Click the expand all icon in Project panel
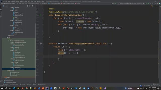The width and height of the screenshot is (161, 90). pyautogui.click(x=27, y=6)
